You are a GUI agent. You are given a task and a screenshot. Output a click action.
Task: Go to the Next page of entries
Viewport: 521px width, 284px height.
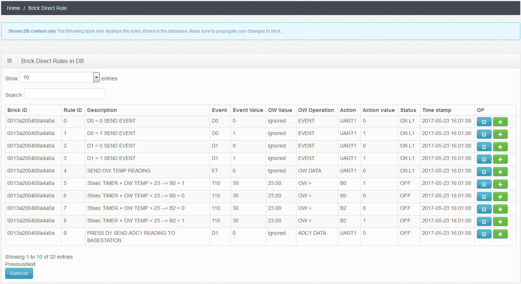[x=31, y=264]
